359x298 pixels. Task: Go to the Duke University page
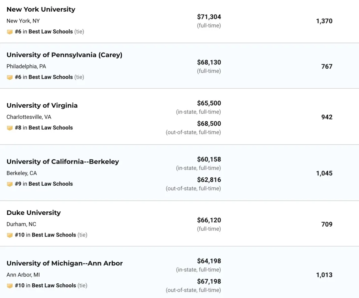tap(34, 213)
